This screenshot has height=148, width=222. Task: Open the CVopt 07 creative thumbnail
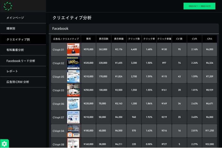coord(73,117)
